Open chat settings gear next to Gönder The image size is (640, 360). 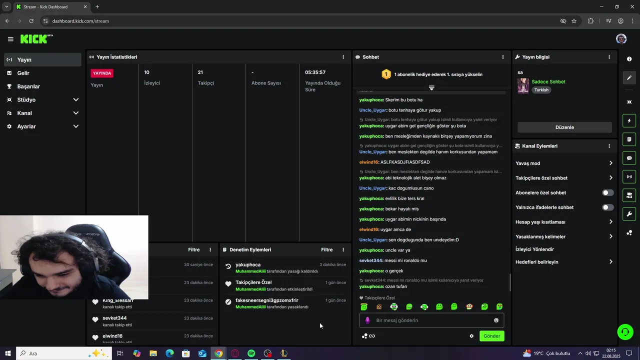click(471, 336)
